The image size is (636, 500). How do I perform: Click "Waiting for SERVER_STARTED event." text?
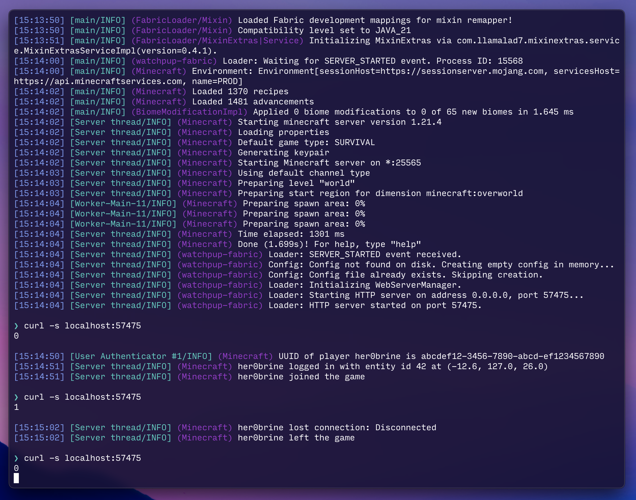click(347, 61)
